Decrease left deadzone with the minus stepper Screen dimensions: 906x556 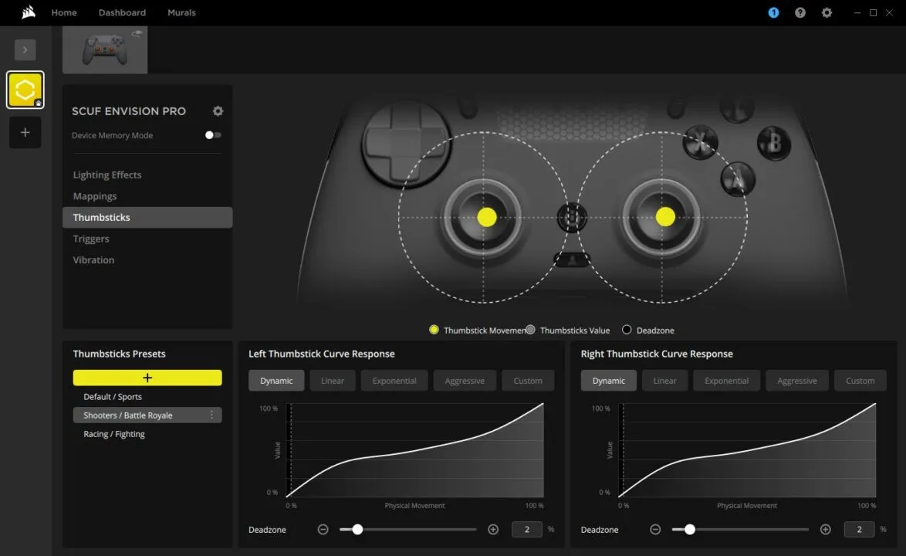(323, 530)
